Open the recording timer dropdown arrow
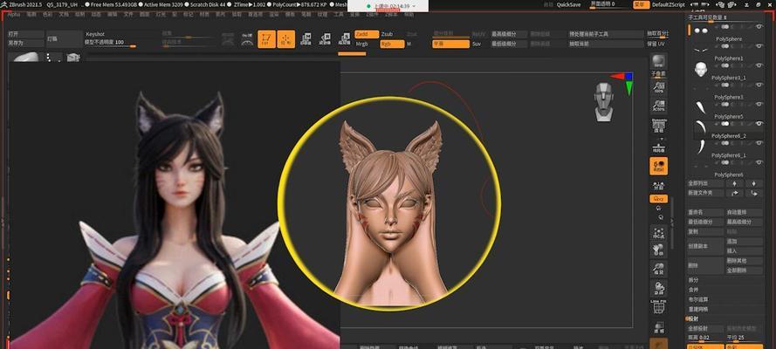 (x=415, y=6)
